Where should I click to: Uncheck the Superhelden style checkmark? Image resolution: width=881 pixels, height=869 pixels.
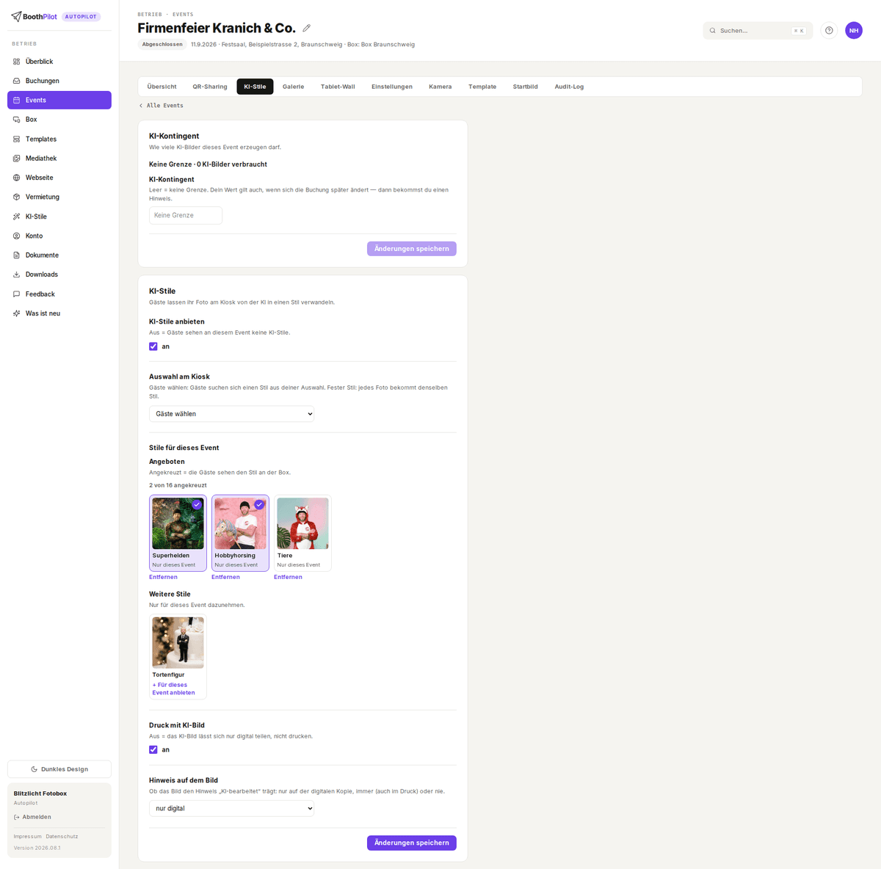coord(197,505)
